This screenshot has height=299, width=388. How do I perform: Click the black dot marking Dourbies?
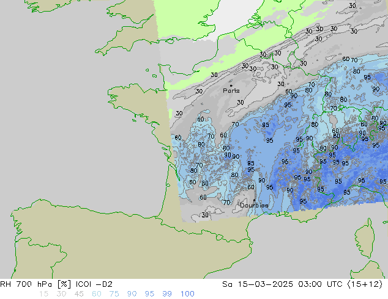(254, 200)
